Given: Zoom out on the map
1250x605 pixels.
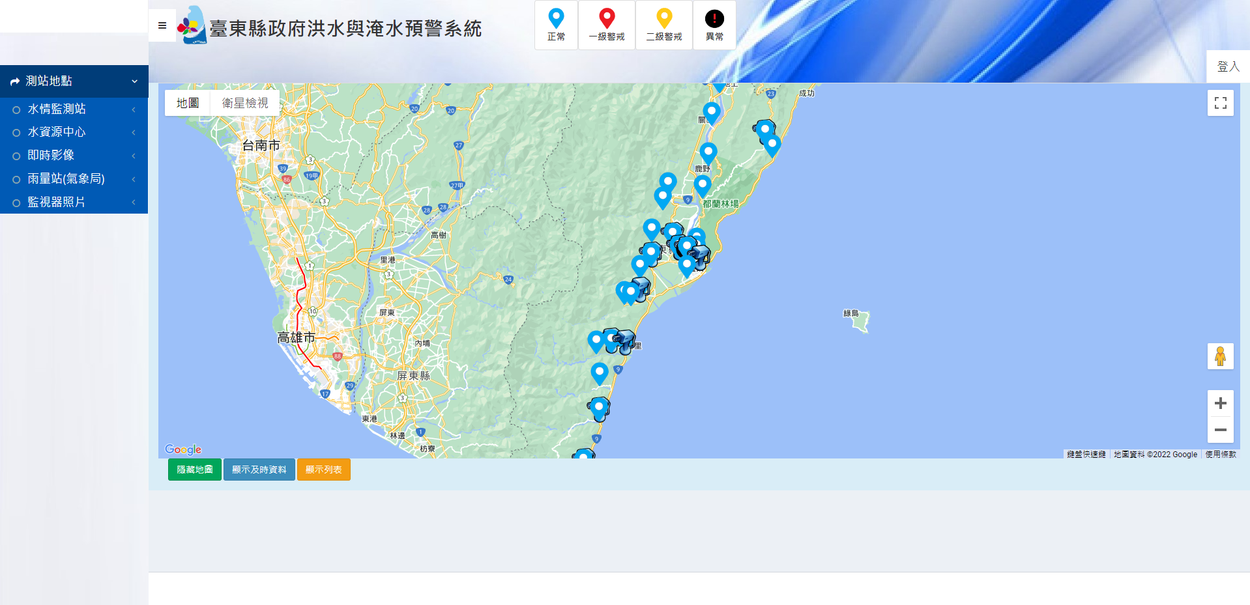Looking at the screenshot, I should [x=1220, y=430].
